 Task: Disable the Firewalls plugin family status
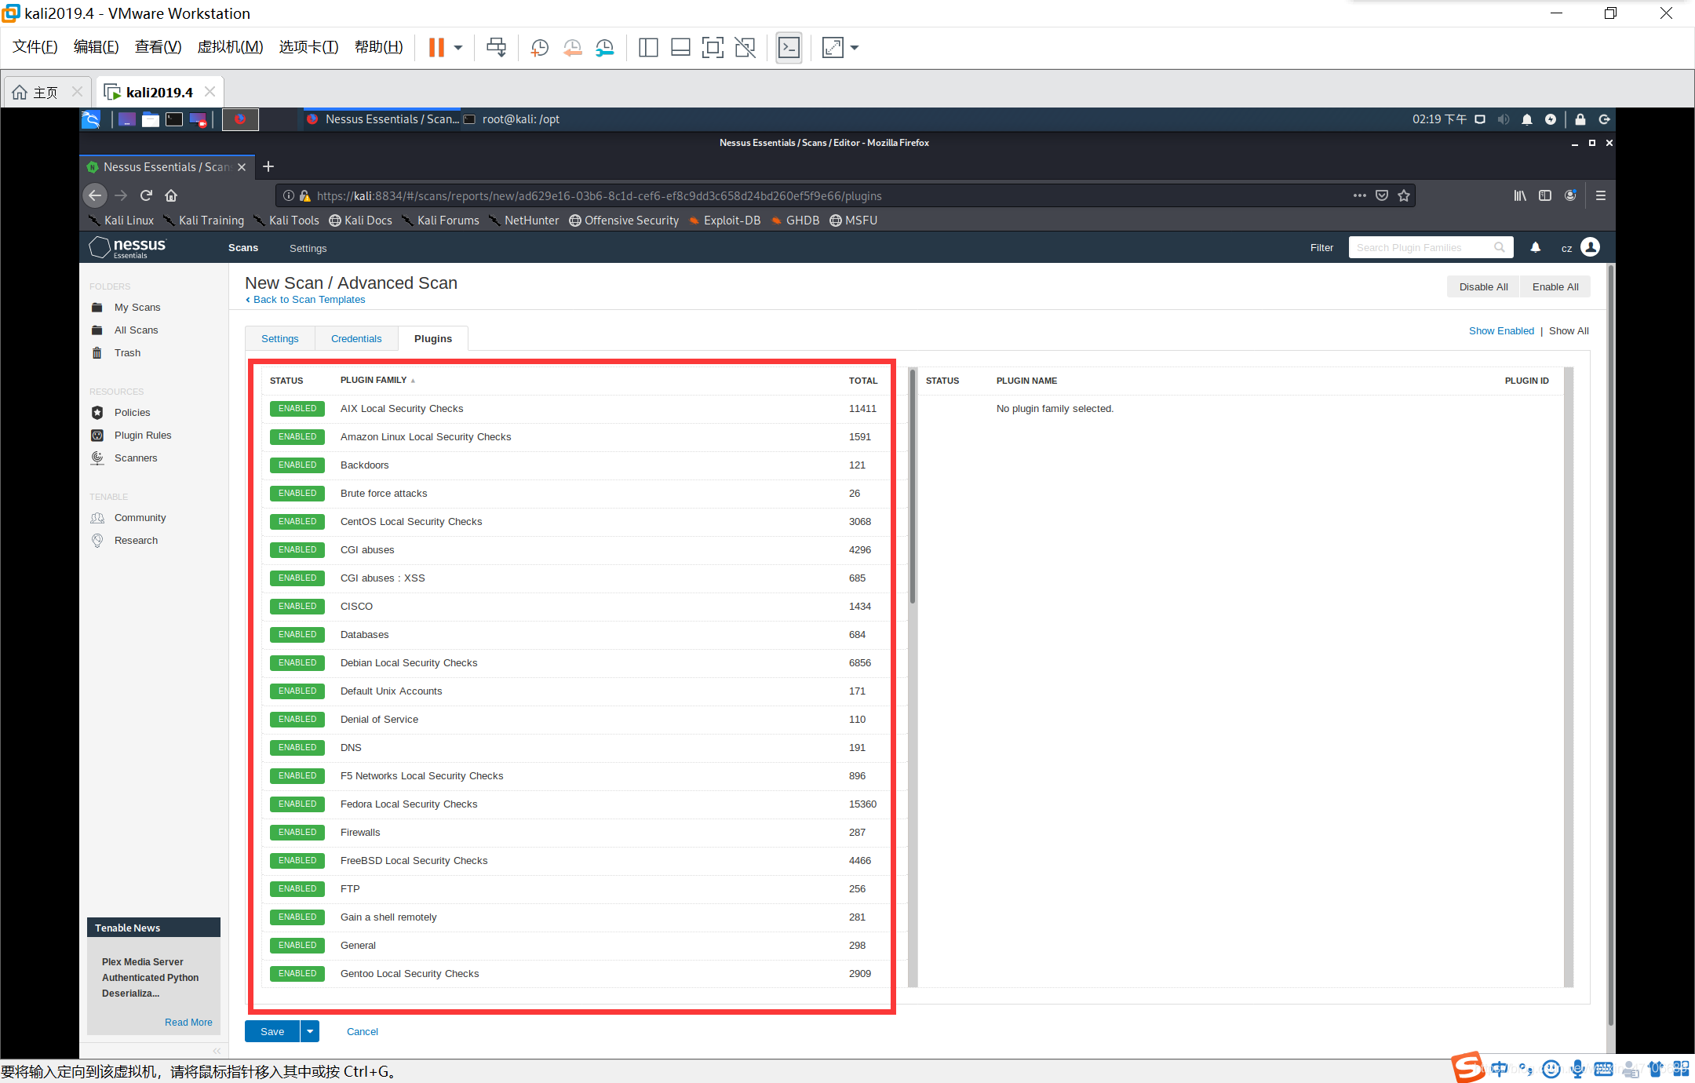coord(297,832)
